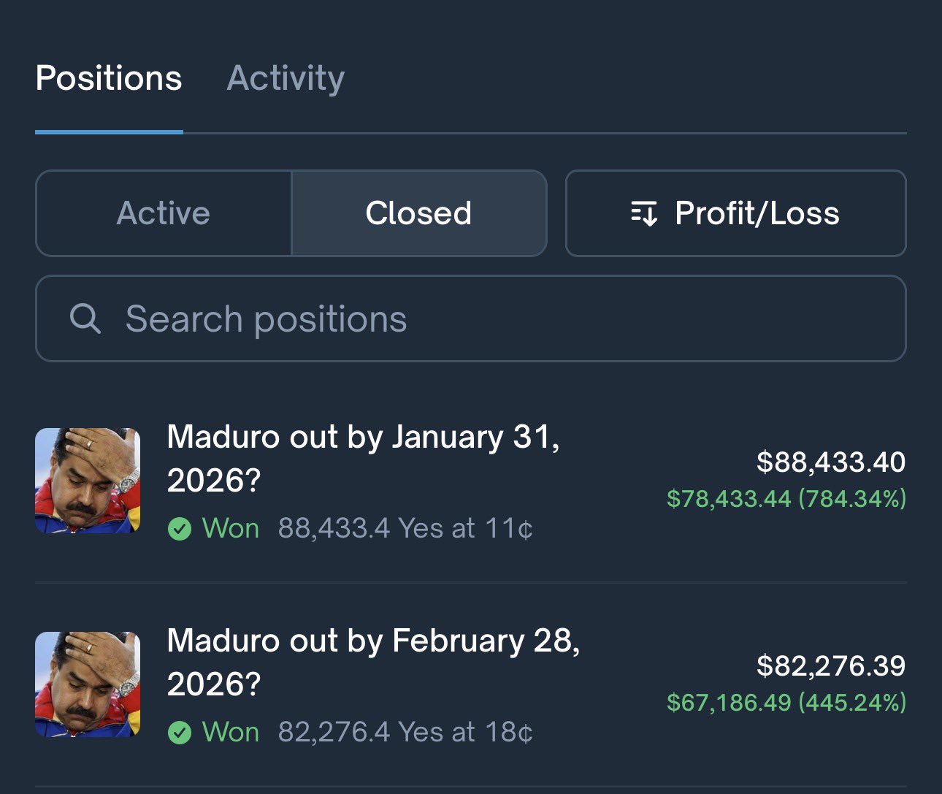Click "82,276.4 Yes at 18¢" share details
This screenshot has width=942, height=794.
pos(405,732)
